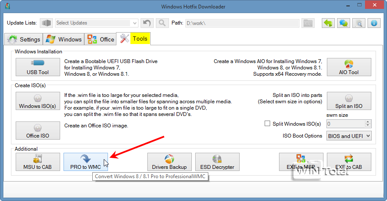This screenshot has height=201, width=387.
Task: Click the Office ISO button
Action: pyautogui.click(x=38, y=130)
